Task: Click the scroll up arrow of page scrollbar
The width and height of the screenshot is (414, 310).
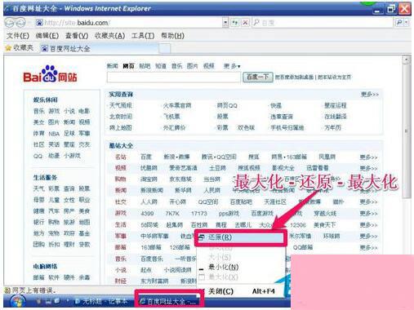Action: 407,60
